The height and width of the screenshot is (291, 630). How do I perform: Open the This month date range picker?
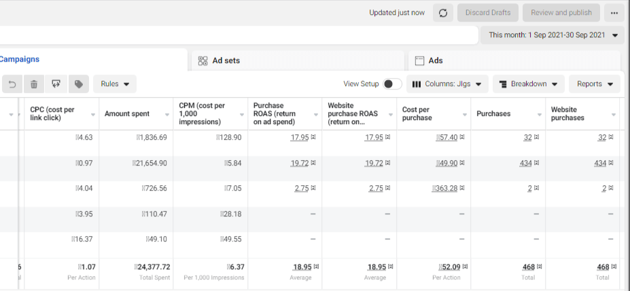[x=552, y=35]
